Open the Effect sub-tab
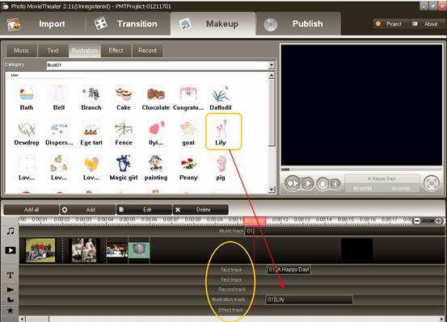This screenshot has width=447, height=322. point(116,50)
